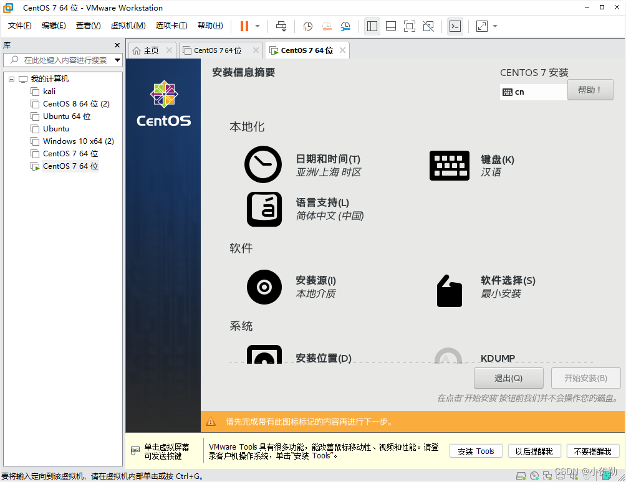Enter full screen mode icon
The width and height of the screenshot is (626, 482).
point(410,26)
